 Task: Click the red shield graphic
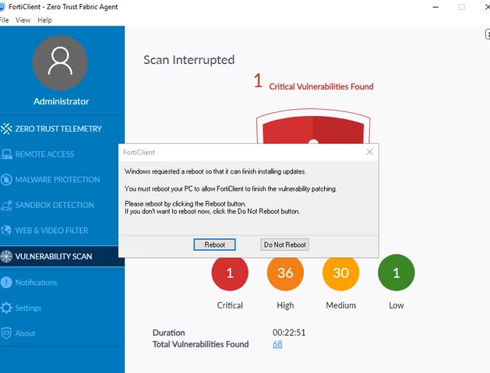coord(313,126)
